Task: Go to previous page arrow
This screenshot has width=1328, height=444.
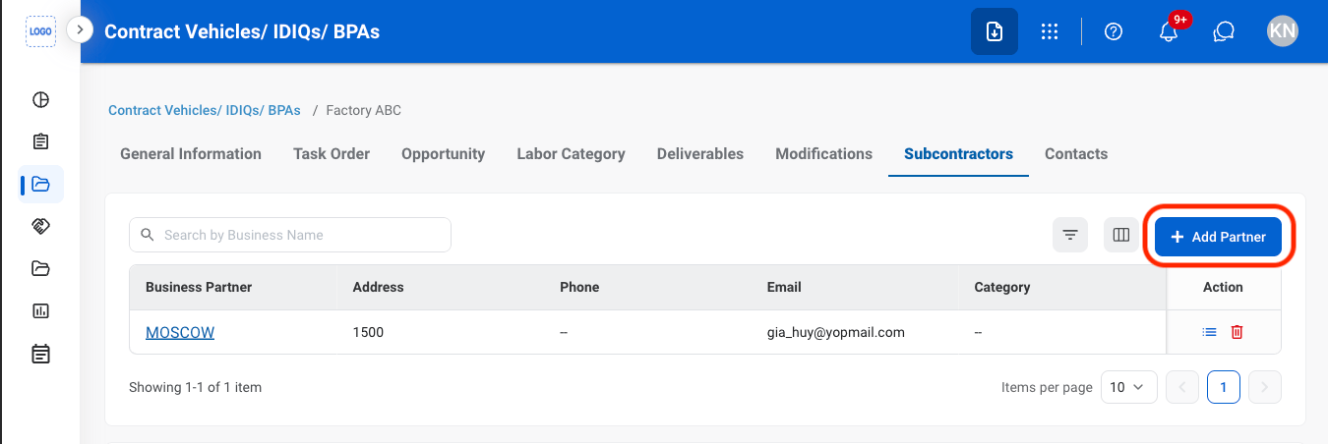Action: pyautogui.click(x=1182, y=387)
